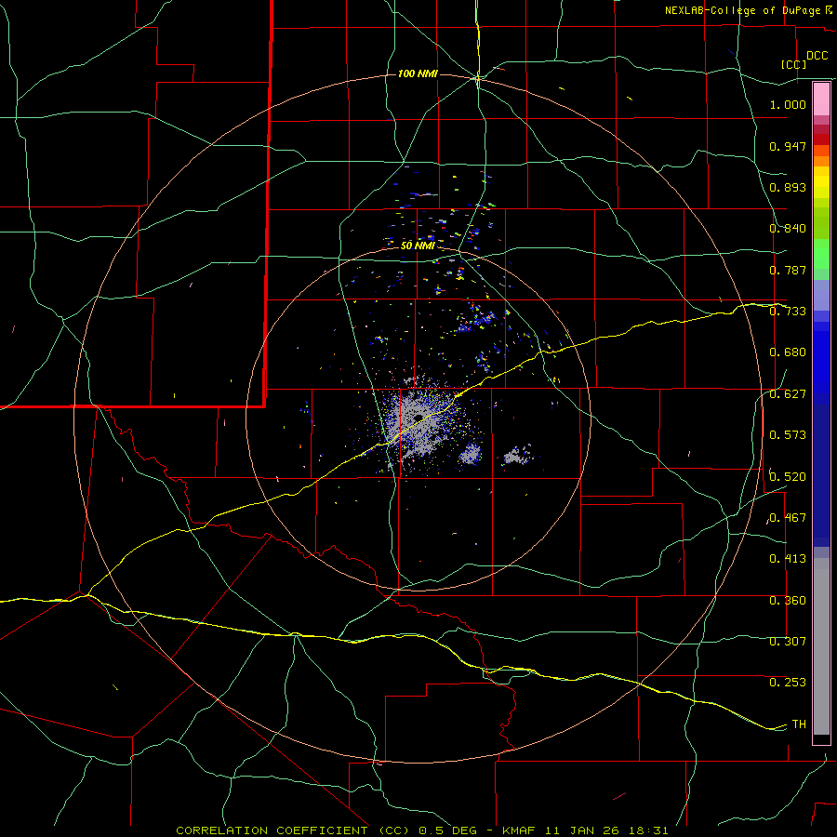Select the 0.360 legend value
Screen dimensions: 837x837
[x=788, y=601]
